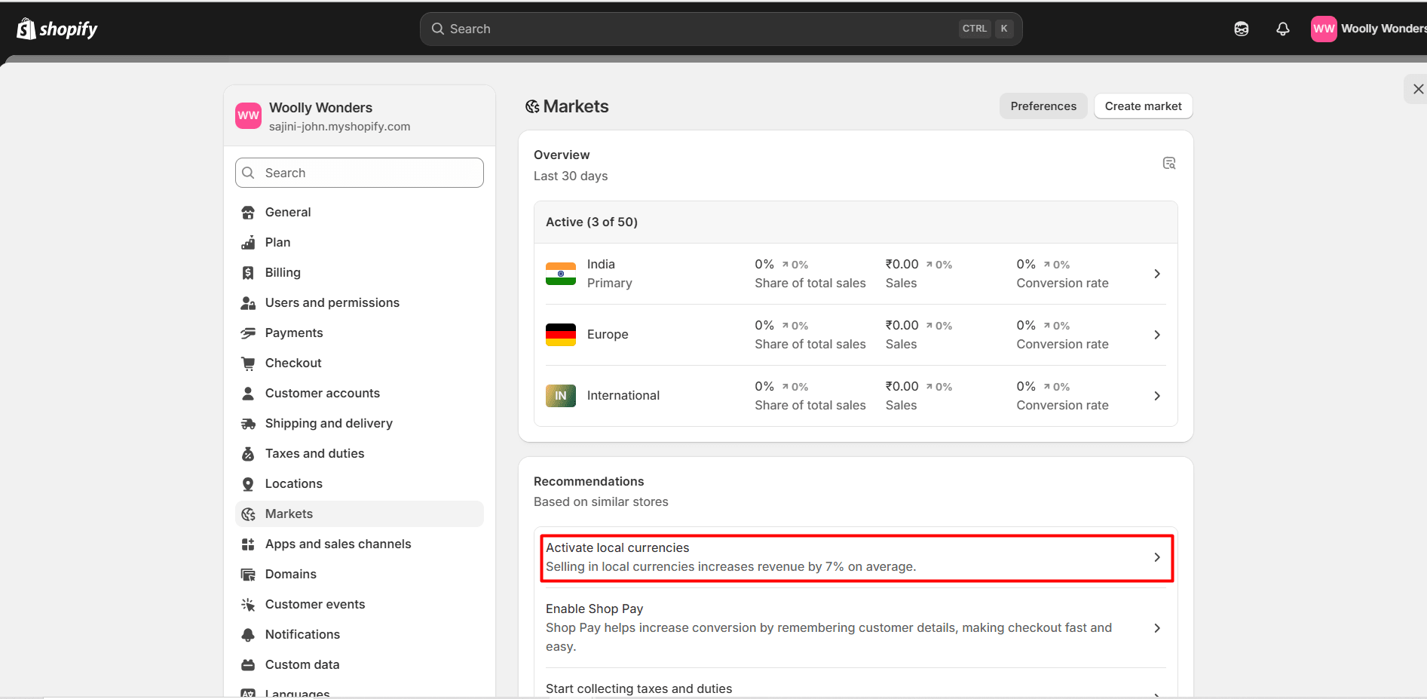Click the Customer accounts person icon
The width and height of the screenshot is (1427, 699).
[x=248, y=394]
